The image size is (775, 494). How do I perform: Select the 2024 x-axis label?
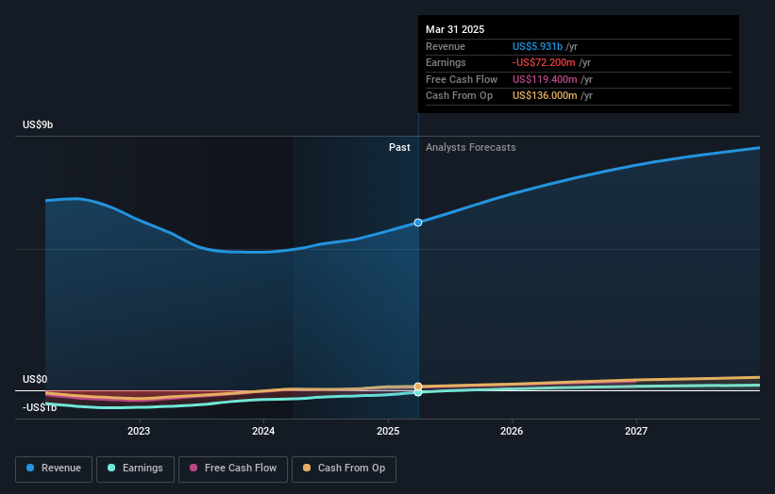pos(263,431)
